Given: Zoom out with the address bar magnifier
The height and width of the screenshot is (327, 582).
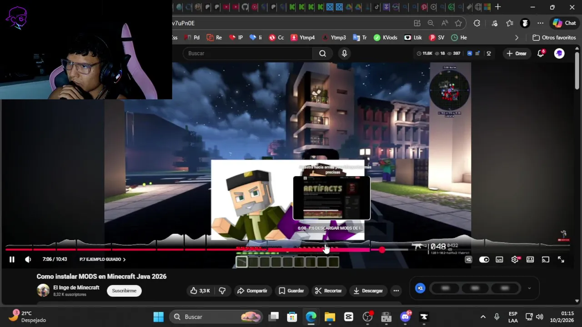Looking at the screenshot, I should pyautogui.click(x=431, y=23).
